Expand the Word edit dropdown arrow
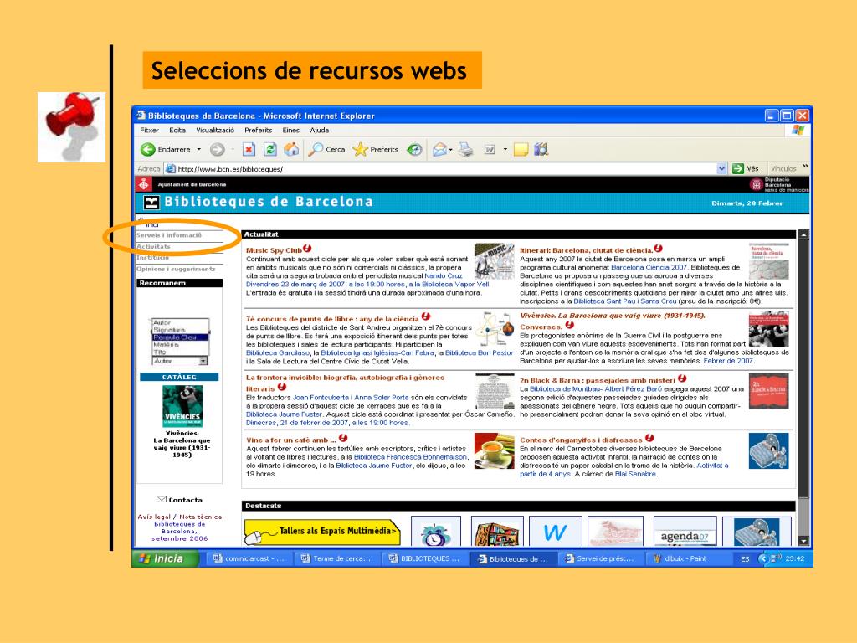 coord(505,149)
